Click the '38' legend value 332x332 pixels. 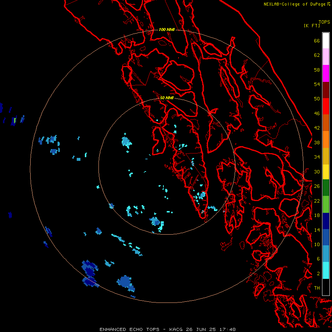[x=317, y=142]
